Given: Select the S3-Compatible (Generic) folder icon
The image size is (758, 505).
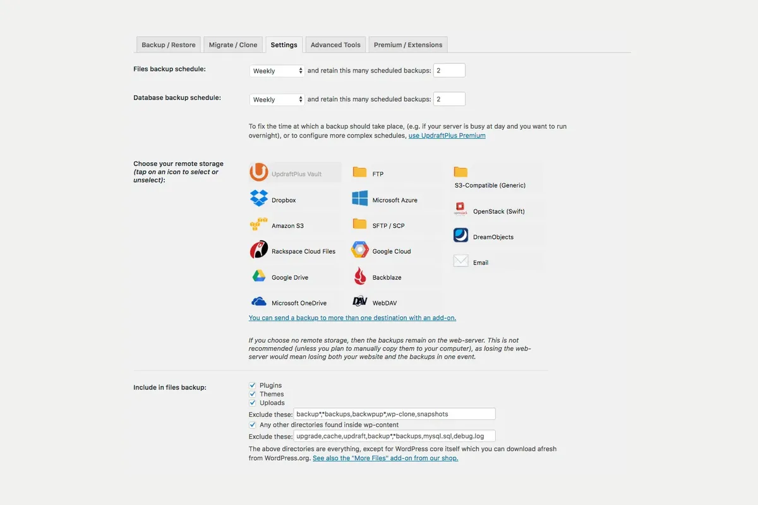Looking at the screenshot, I should click(x=460, y=172).
